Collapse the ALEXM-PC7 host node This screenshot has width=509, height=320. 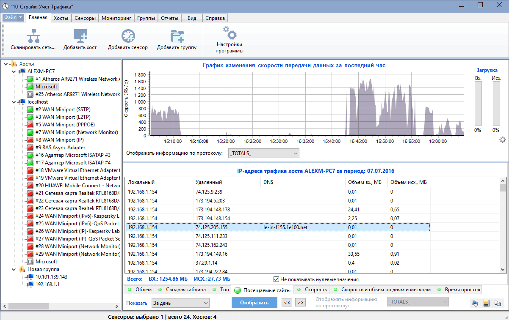[14, 71]
